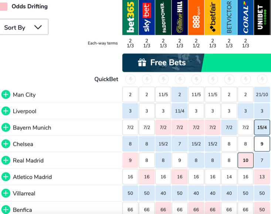Image resolution: width=271 pixels, height=214 pixels.
Task: Click the QuickBet lightning icon under bet365
Action: [130, 79]
